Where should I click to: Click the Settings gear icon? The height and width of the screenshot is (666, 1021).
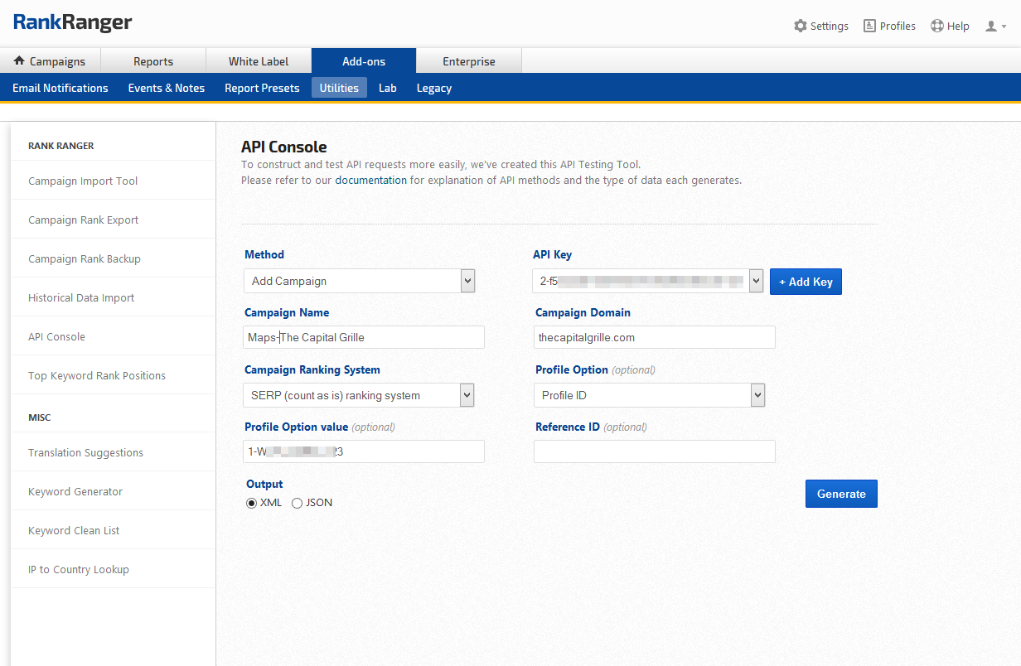(800, 26)
